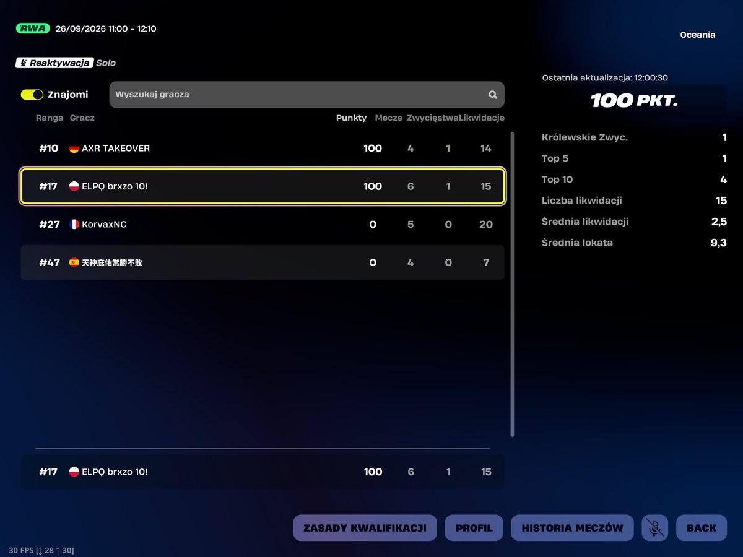Viewport: 743px width, 557px height.
Task: Open Zasady Kwalifikacji rules
Action: coord(365,528)
